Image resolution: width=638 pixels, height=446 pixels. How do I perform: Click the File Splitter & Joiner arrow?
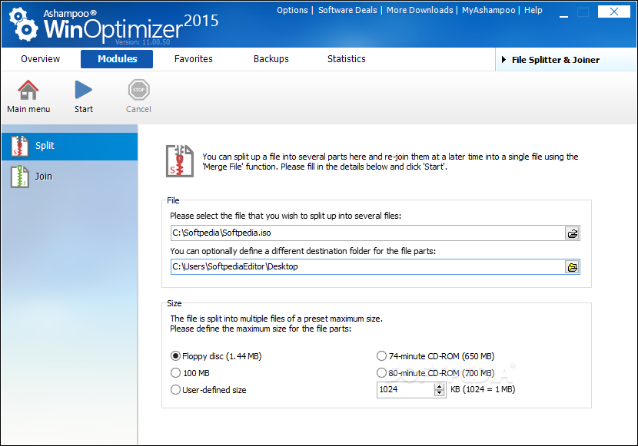tap(503, 60)
